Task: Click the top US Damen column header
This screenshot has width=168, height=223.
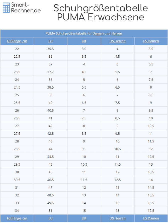Action: pyautogui.click(x=151, y=41)
